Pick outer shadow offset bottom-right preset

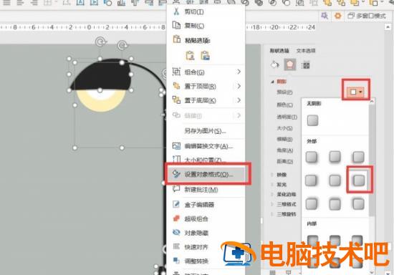pos(312,158)
